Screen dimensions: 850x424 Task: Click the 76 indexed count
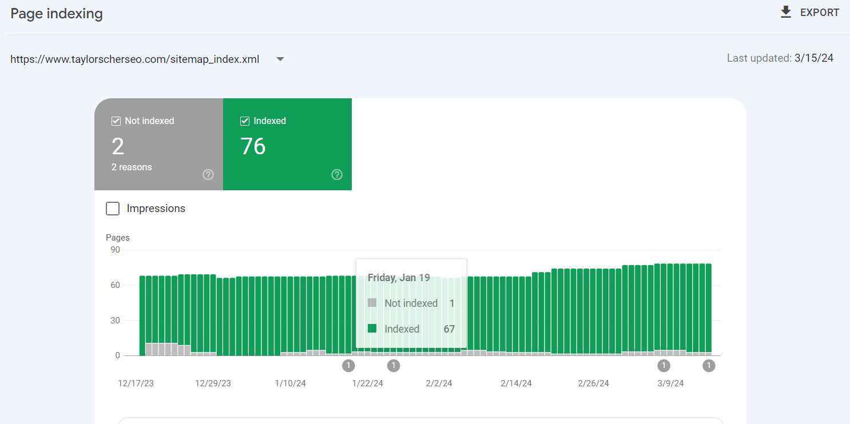[253, 146]
